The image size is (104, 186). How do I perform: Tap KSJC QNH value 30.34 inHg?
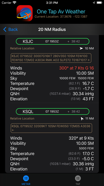pos(83,94)
